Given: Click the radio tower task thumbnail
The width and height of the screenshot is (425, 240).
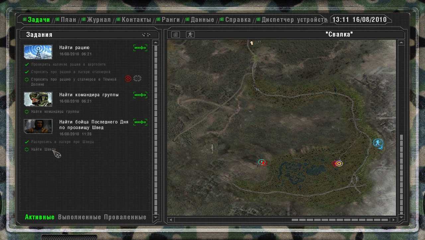Looking at the screenshot, I should (x=38, y=52).
